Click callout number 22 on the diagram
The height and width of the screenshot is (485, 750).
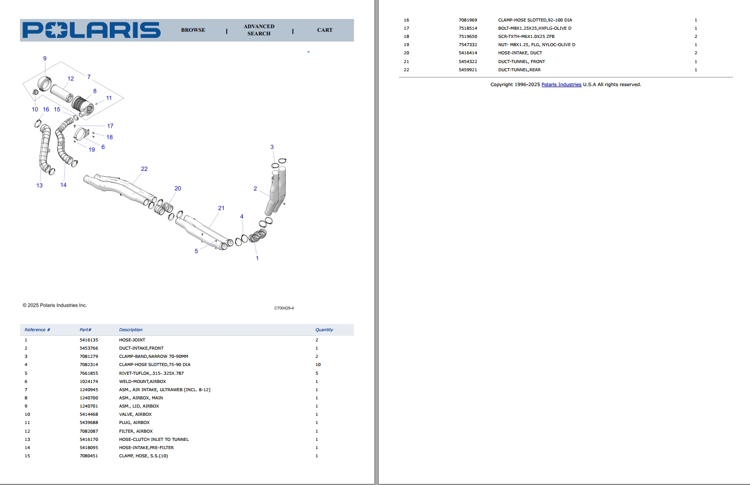click(x=144, y=168)
